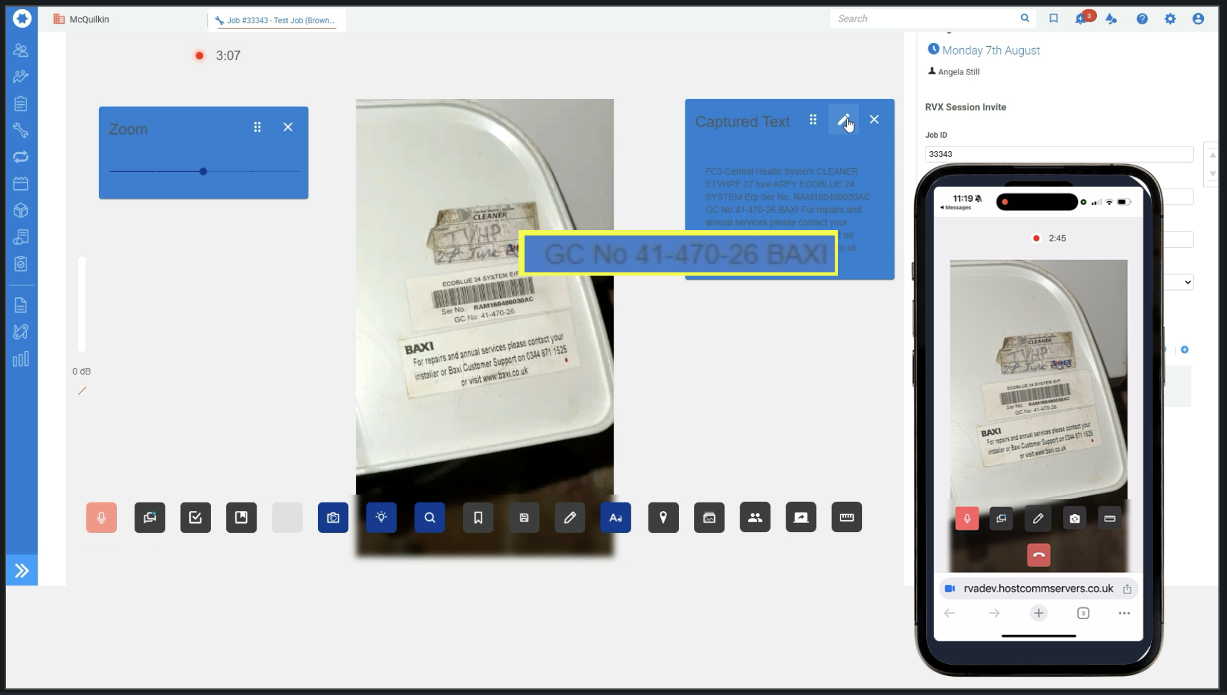Switch to Job #33343 Test Job tab
This screenshot has width=1227, height=695.
click(277, 20)
